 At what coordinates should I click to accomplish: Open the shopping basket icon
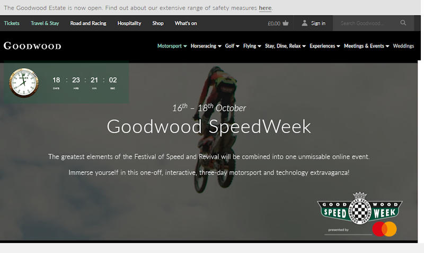click(x=286, y=23)
